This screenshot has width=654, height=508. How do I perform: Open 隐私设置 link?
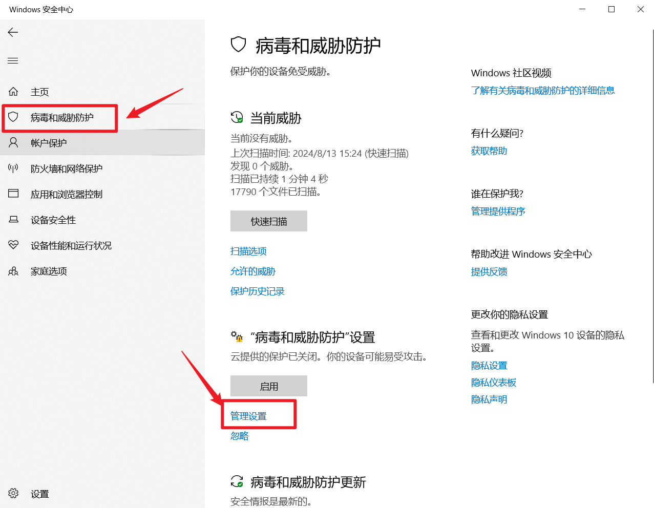point(489,365)
